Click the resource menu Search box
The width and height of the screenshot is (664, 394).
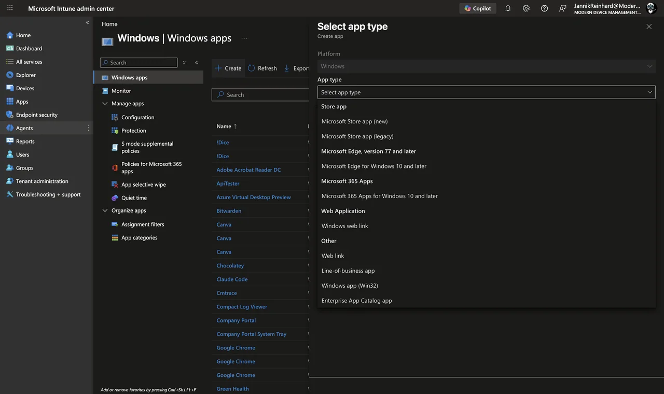pyautogui.click(x=139, y=62)
